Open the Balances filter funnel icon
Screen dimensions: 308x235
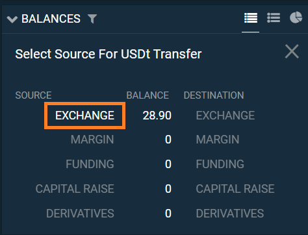pyautogui.click(x=92, y=19)
